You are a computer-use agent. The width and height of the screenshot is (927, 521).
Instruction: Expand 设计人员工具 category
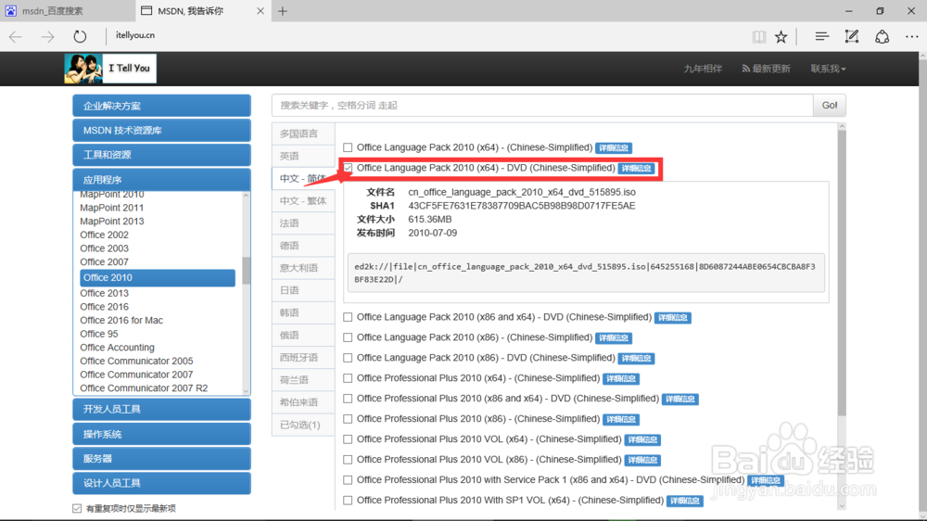click(x=161, y=483)
